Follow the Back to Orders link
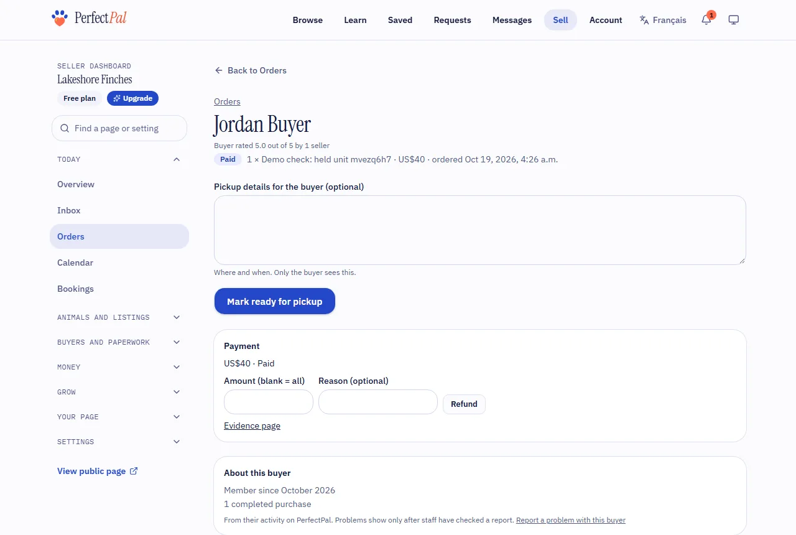 (x=251, y=70)
